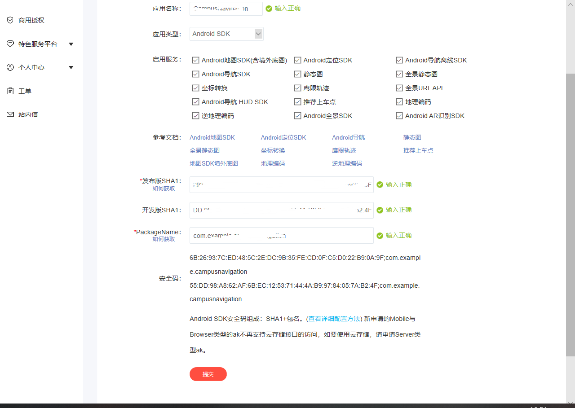Click the green check beside PackageName

(x=379, y=235)
